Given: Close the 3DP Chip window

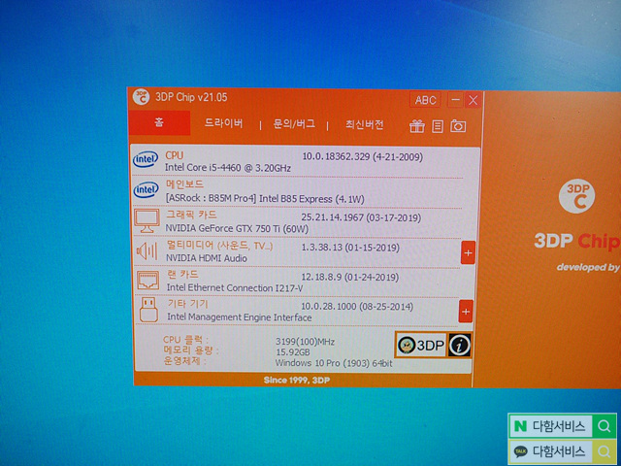Looking at the screenshot, I should click(473, 100).
